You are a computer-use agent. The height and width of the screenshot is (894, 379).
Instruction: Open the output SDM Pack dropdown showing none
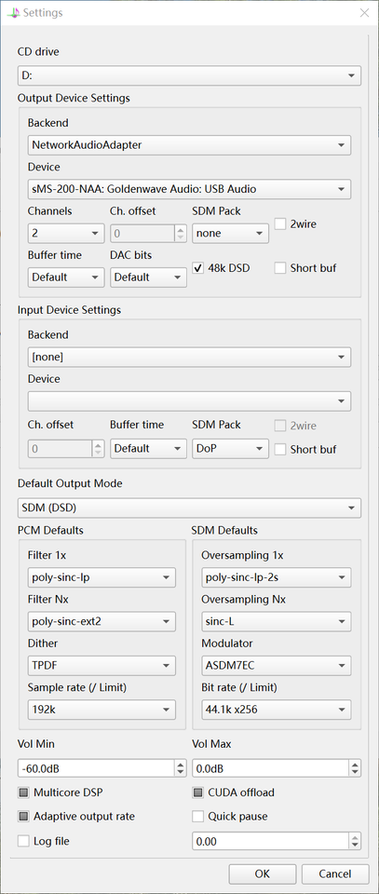click(x=230, y=233)
